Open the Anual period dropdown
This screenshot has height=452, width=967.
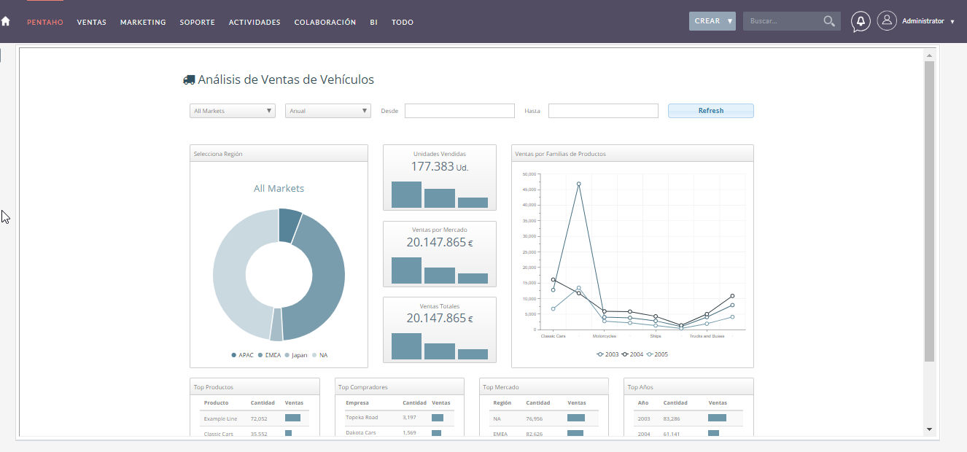point(327,110)
